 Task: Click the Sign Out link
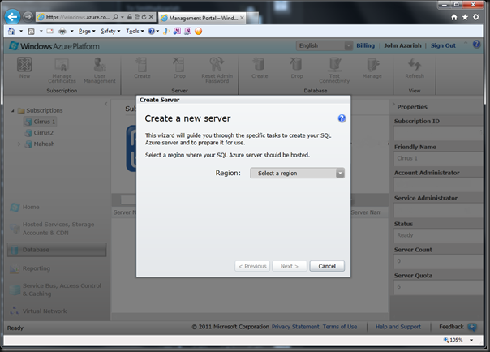click(x=443, y=45)
